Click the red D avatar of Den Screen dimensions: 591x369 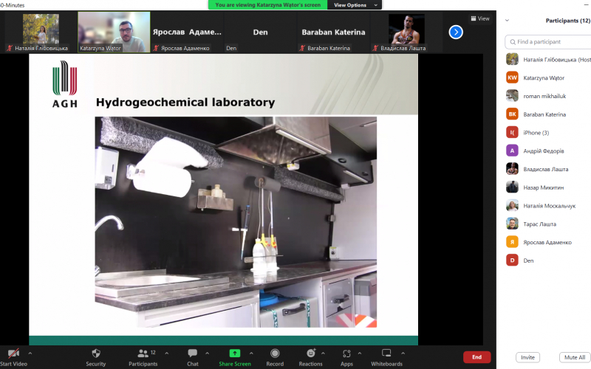click(x=512, y=261)
